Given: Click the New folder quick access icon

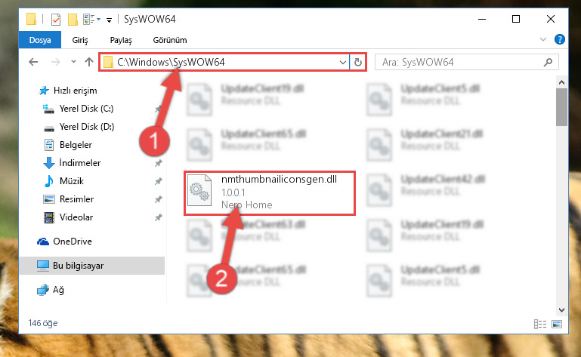Looking at the screenshot, I should [x=73, y=19].
